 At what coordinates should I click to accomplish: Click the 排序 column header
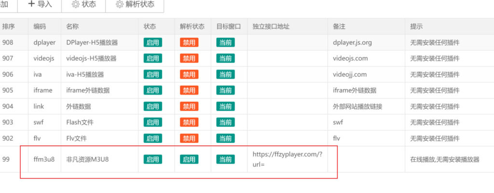[9, 27]
